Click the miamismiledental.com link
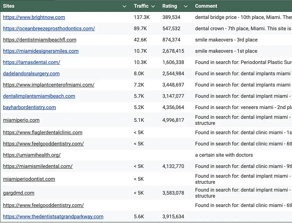The width and height of the screenshot is (292, 223). [x=38, y=166]
